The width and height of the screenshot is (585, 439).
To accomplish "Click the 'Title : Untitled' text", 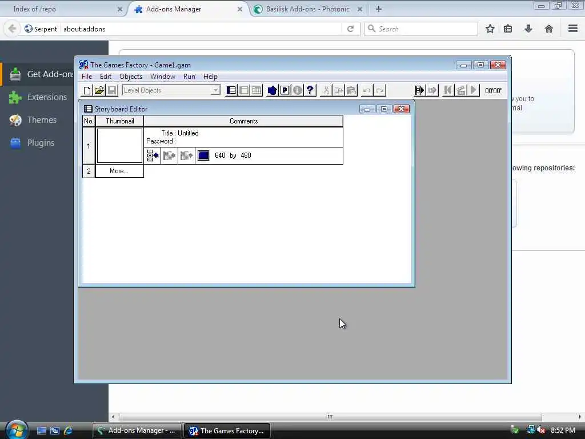I will pyautogui.click(x=180, y=133).
